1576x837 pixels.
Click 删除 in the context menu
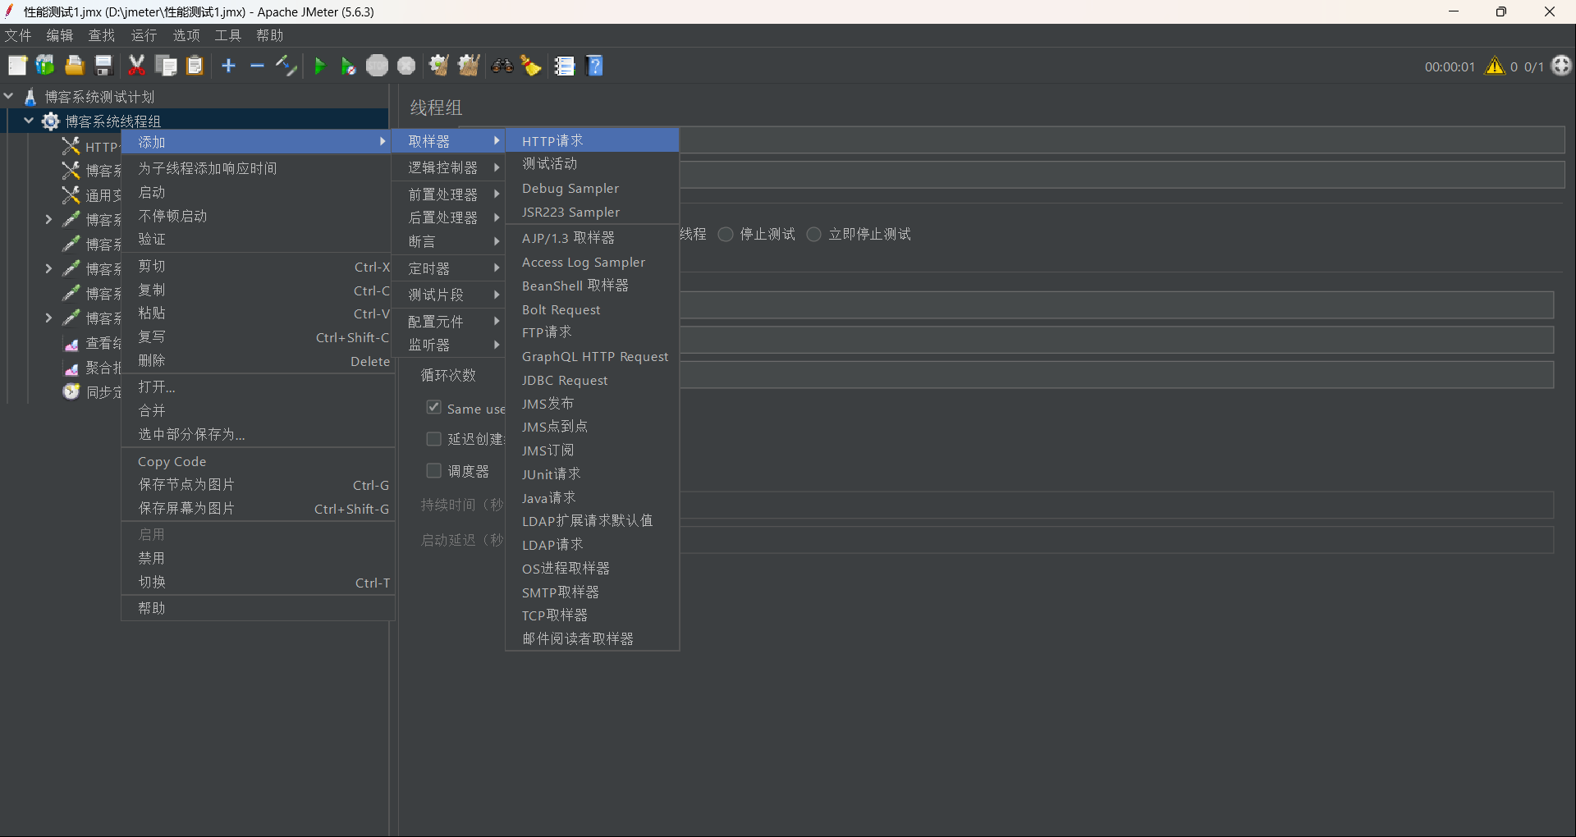point(258,361)
